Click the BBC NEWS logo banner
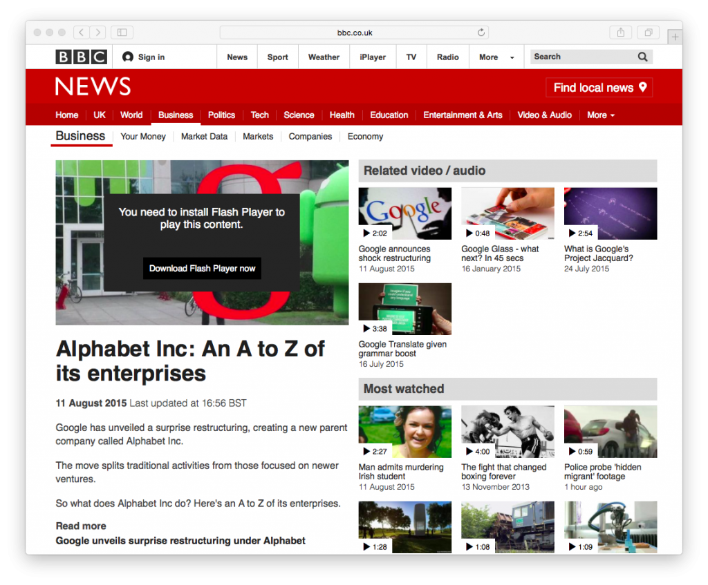708x585 pixels. point(93,86)
